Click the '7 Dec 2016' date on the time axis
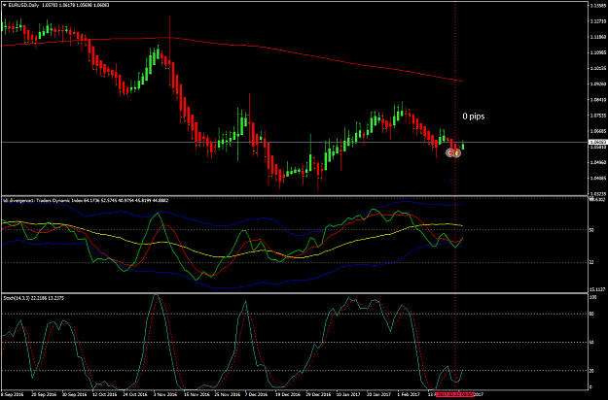The width and height of the screenshot is (608, 400). click(256, 394)
